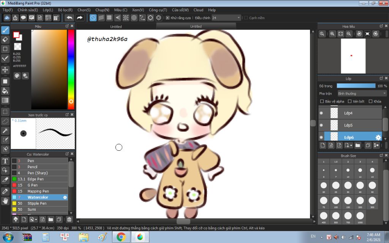Image resolution: width=389 pixels, height=243 pixels.
Task: Select the Gradient tool
Action: (5, 100)
